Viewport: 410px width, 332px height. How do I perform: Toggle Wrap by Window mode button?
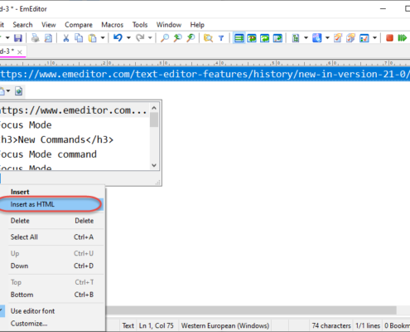pyautogui.click(x=265, y=37)
